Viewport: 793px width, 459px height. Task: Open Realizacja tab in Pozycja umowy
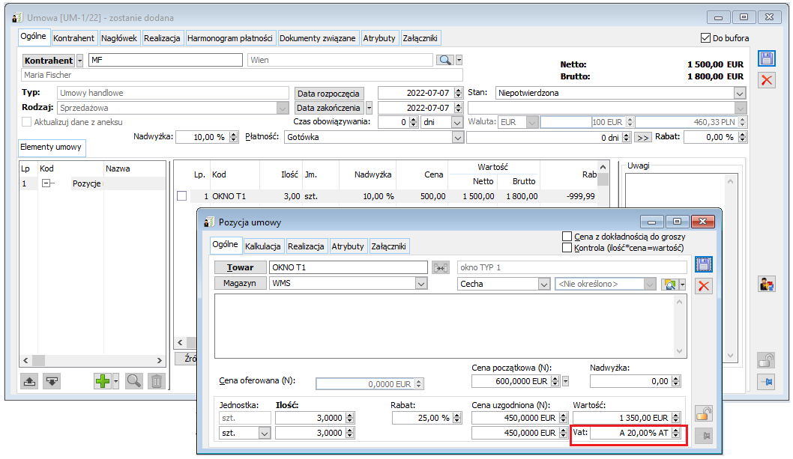pos(306,246)
